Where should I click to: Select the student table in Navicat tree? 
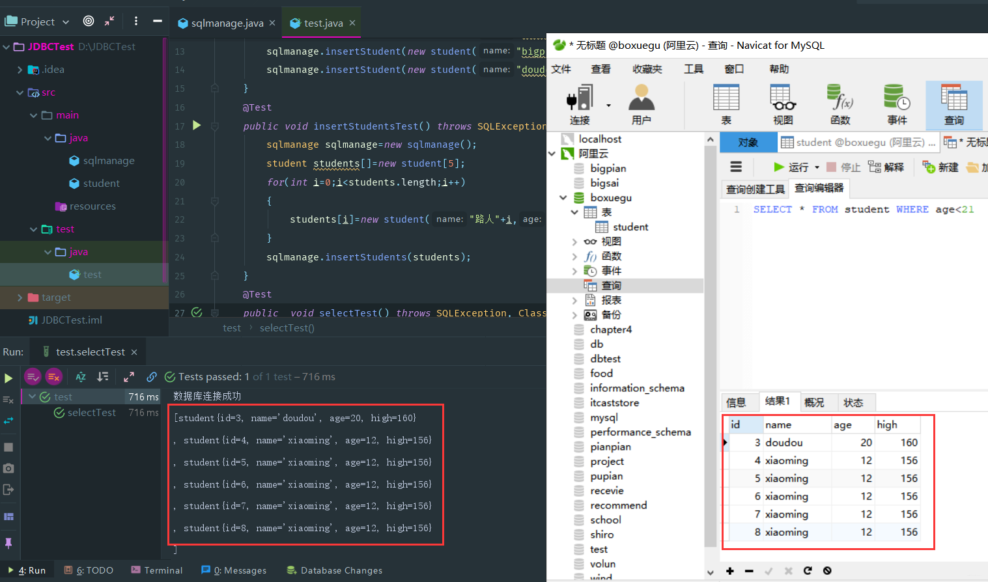point(622,227)
